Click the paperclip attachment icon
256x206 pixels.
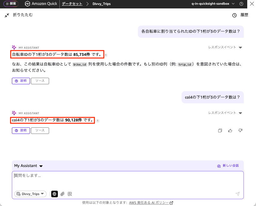pos(63,194)
